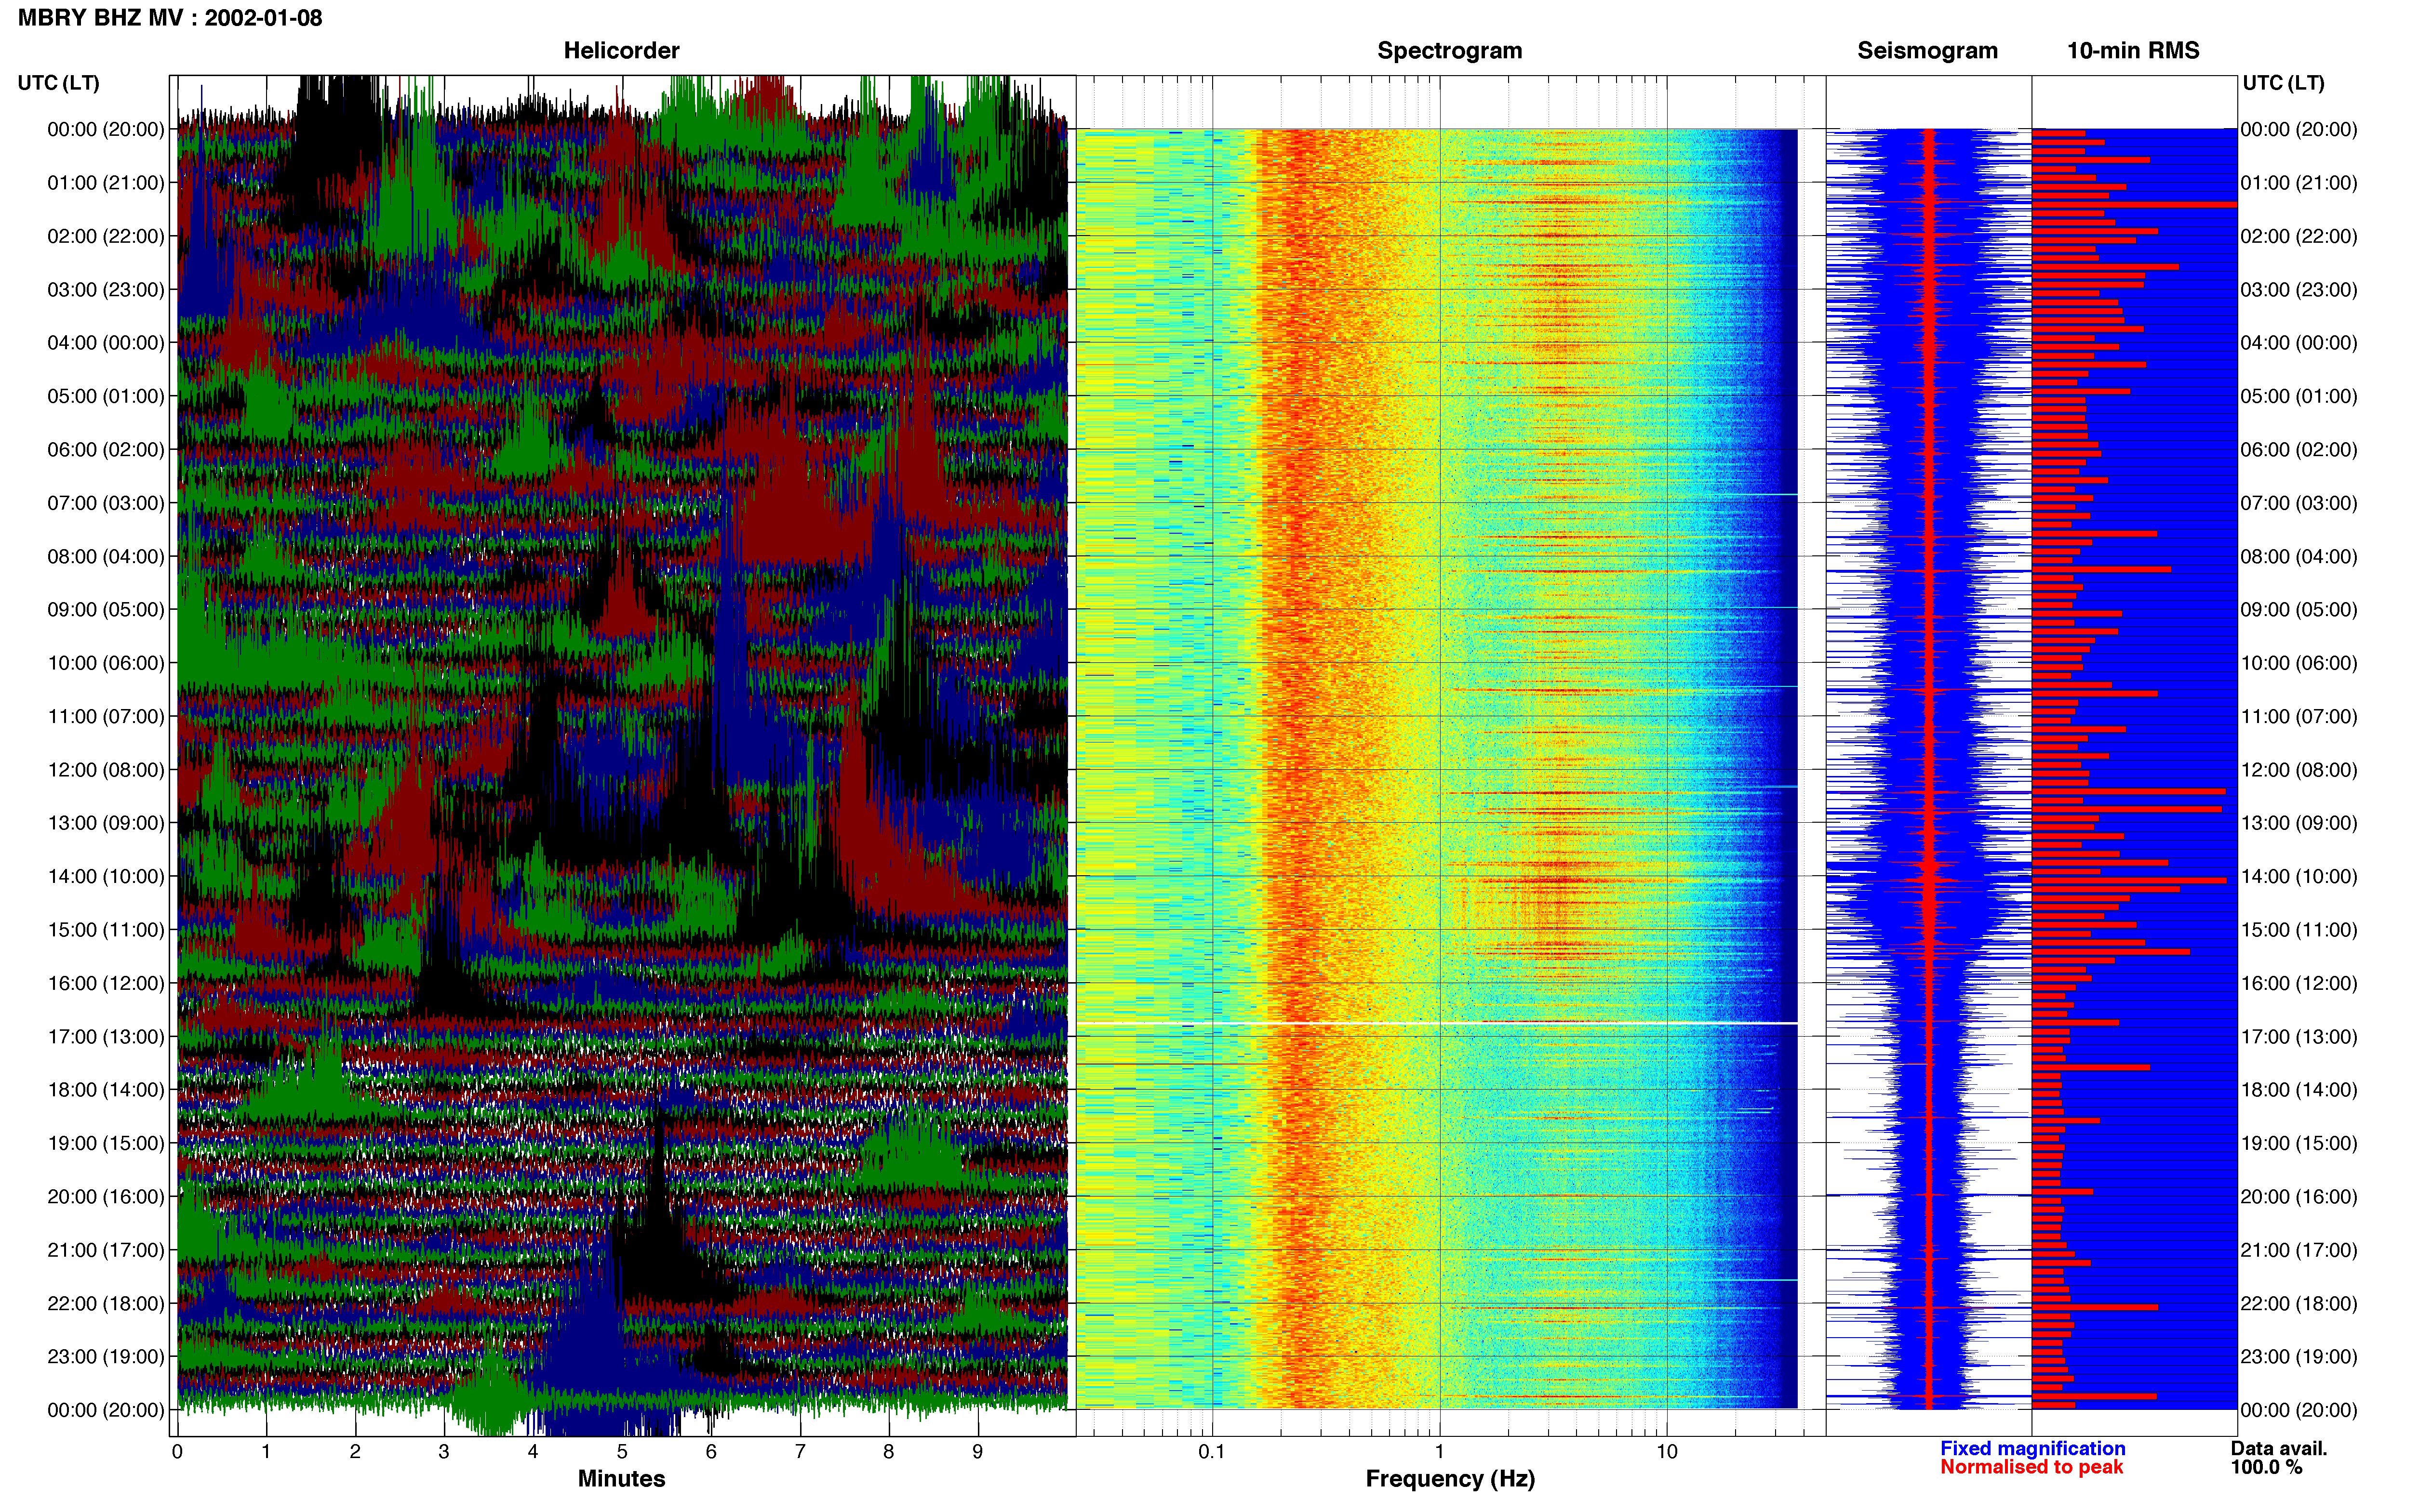
Task: Click the 02:00 (22:00) label beside the RMS panel
Action: (2299, 237)
